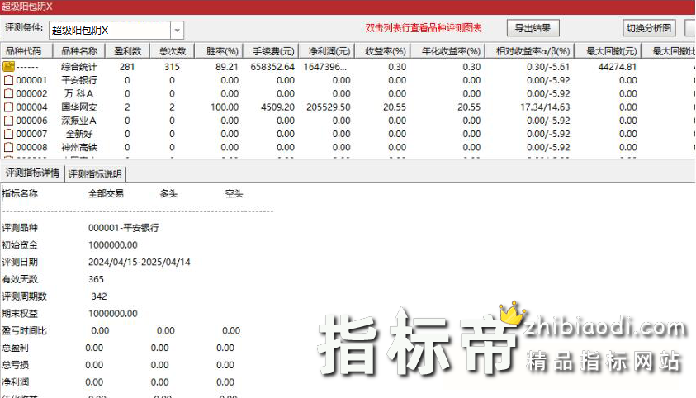Click the 有效天数 value 365

pyautogui.click(x=96, y=279)
